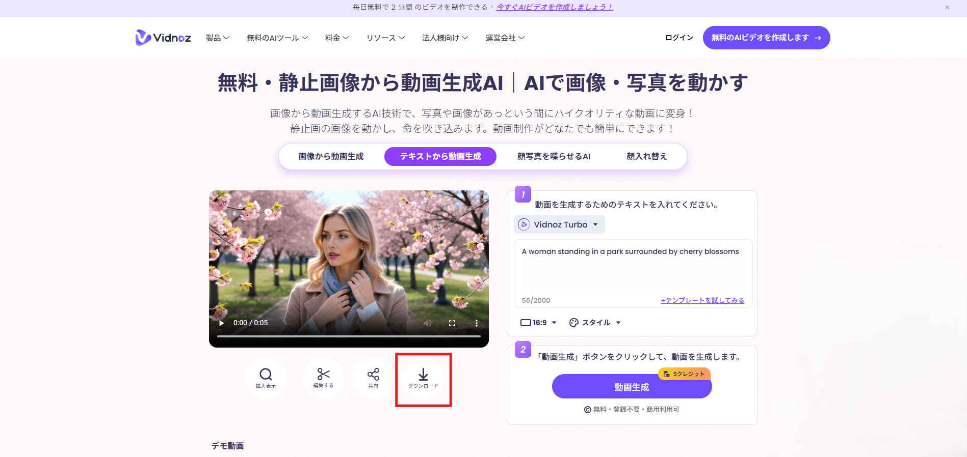Screen dimensions: 967x457
Task: Expand the リソース menu
Action: pyautogui.click(x=385, y=38)
